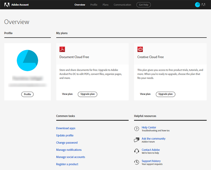Click the Support history clock icon

coord(137,162)
